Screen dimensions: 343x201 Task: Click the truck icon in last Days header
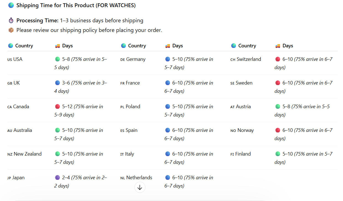278,46
